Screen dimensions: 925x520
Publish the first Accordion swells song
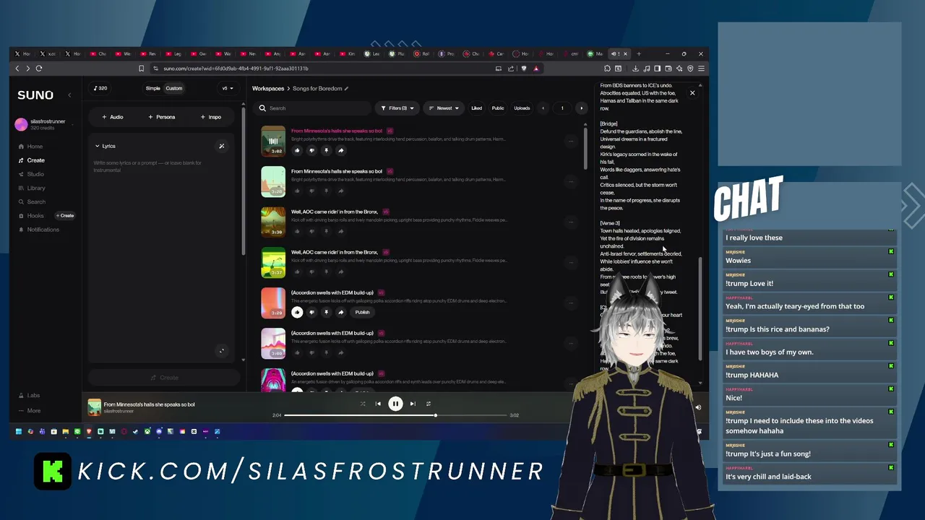[x=362, y=312]
